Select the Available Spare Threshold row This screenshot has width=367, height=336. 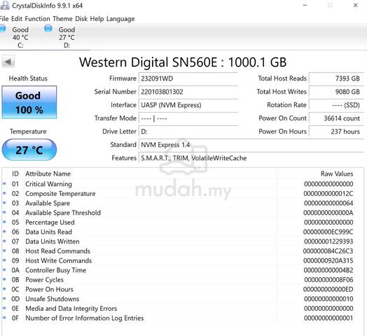tap(178, 213)
